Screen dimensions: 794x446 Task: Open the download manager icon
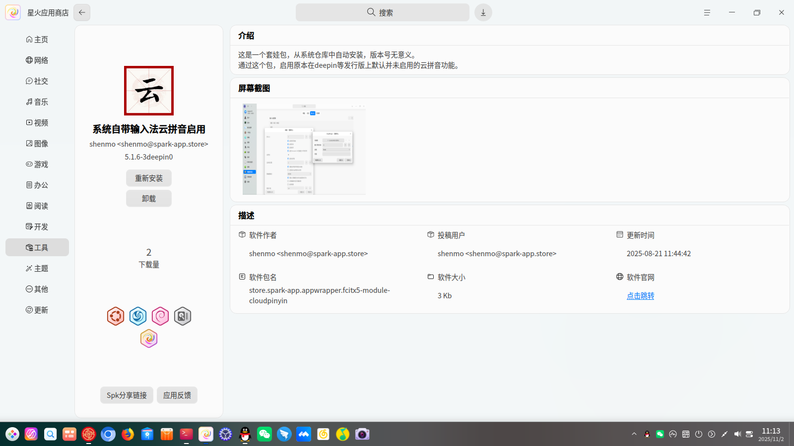483,12
